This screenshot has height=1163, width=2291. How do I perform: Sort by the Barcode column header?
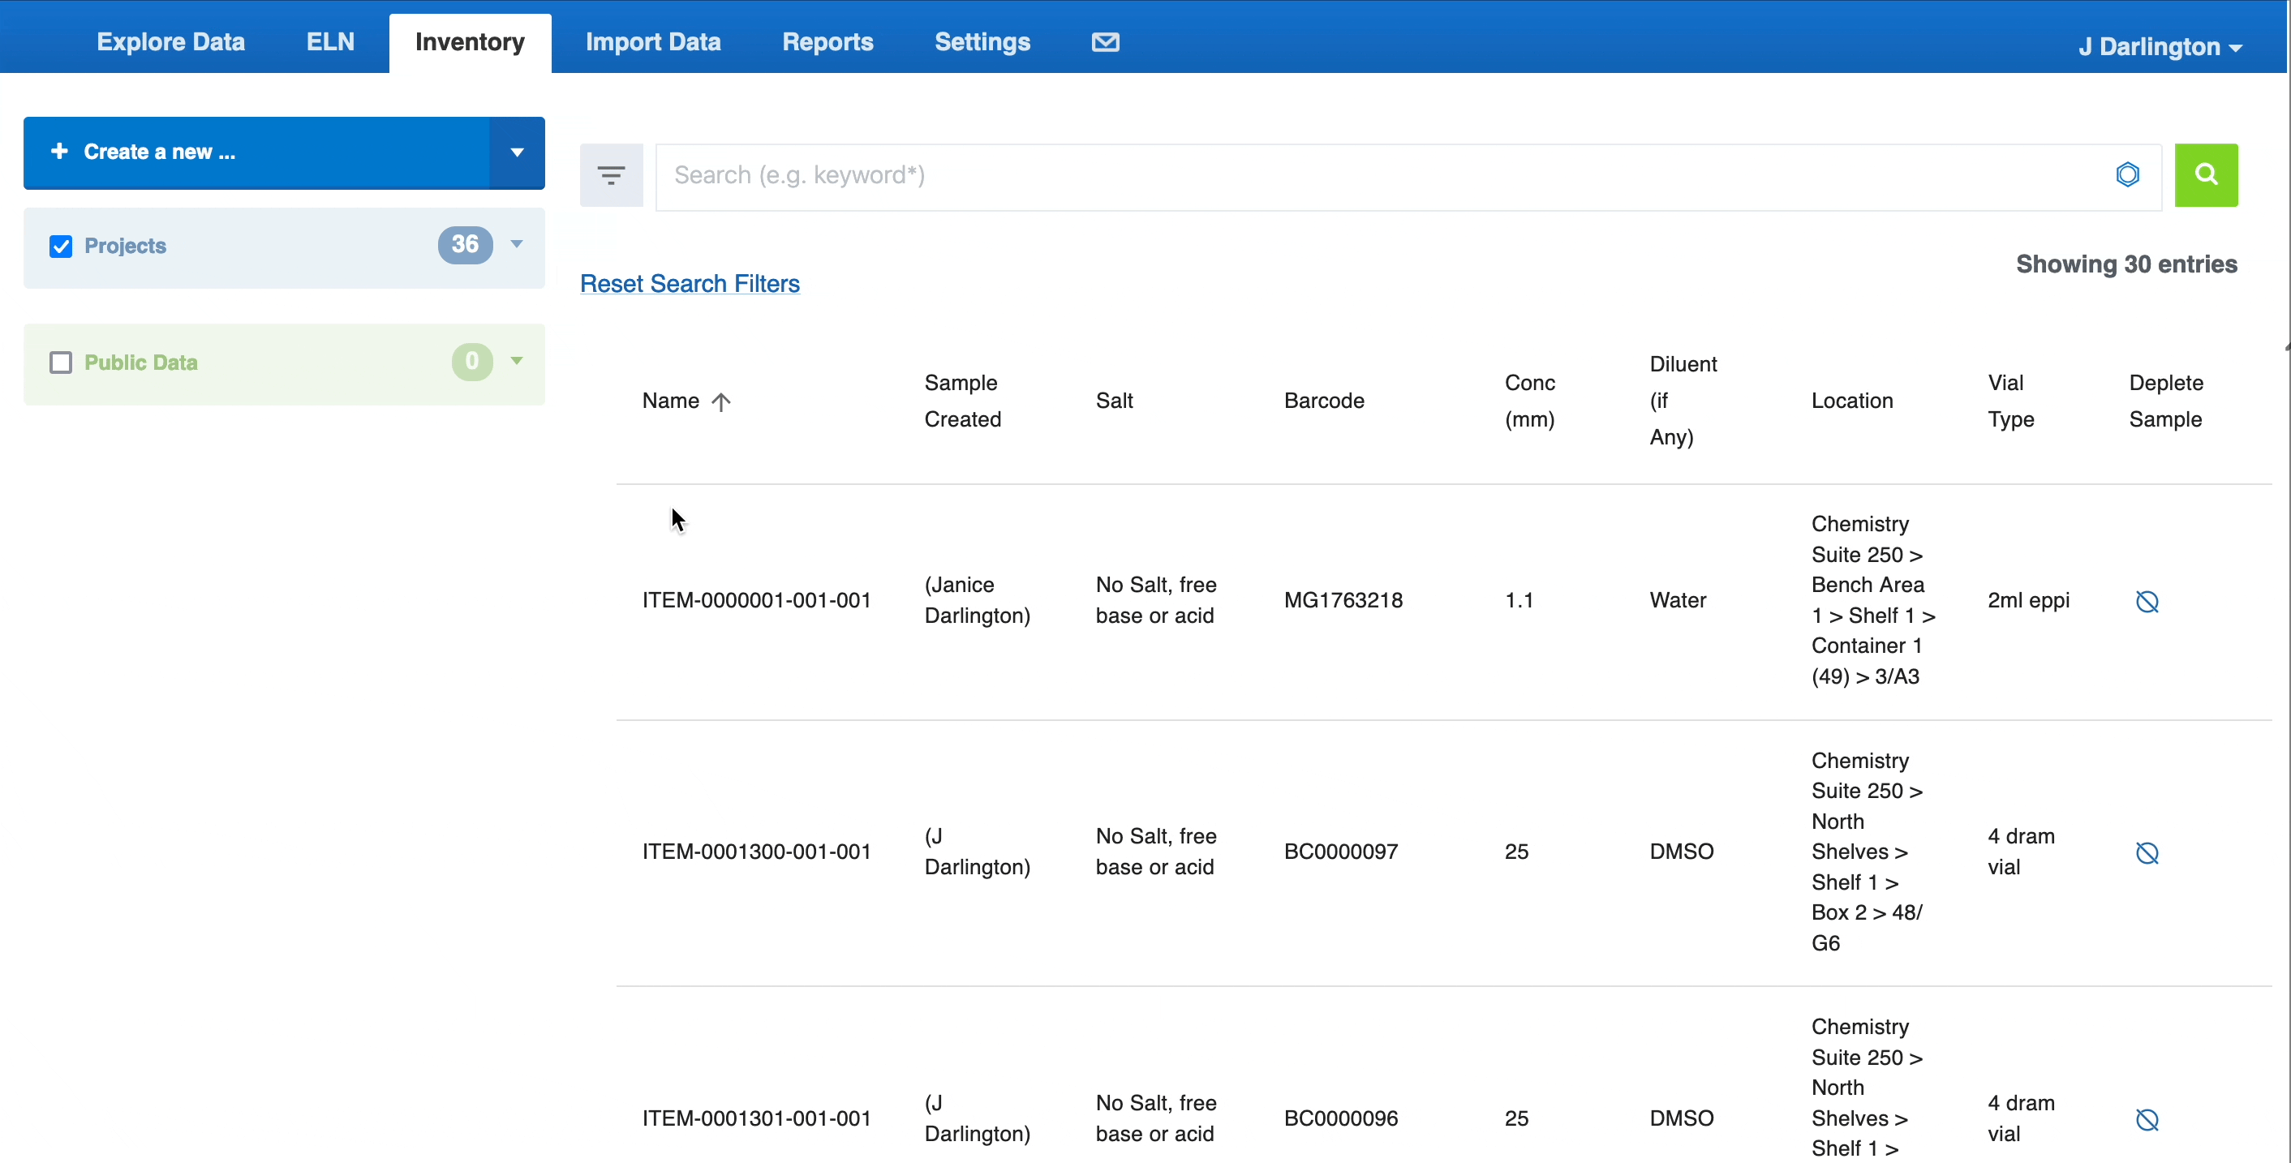click(x=1323, y=401)
